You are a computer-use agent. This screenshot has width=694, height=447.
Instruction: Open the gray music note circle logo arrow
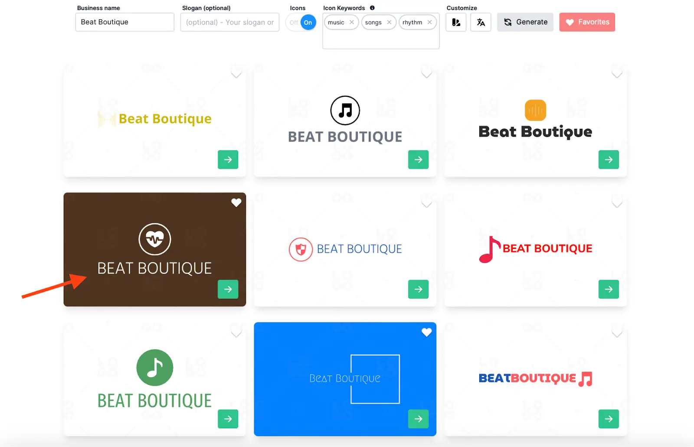pos(419,160)
